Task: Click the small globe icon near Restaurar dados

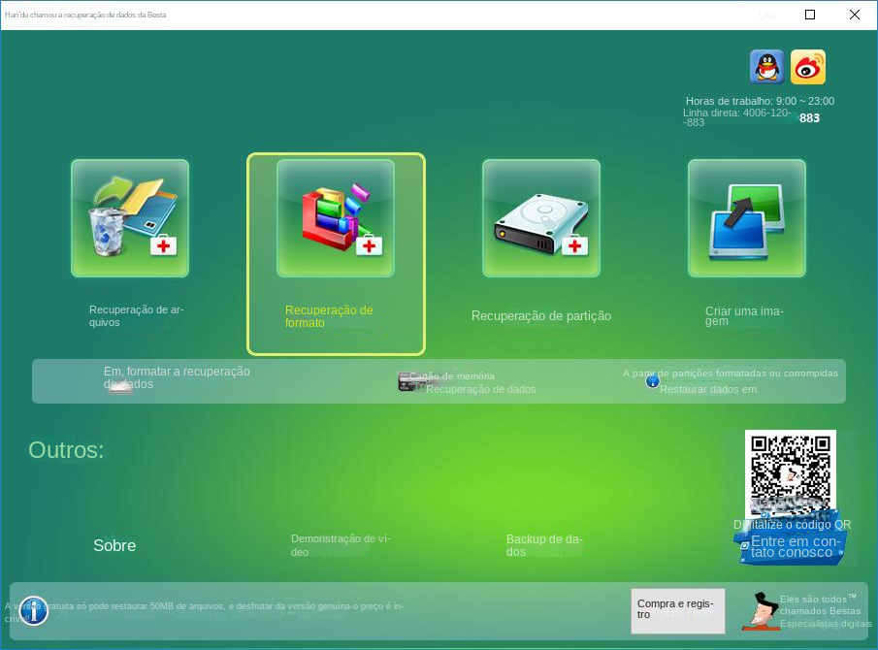Action: pyautogui.click(x=652, y=381)
